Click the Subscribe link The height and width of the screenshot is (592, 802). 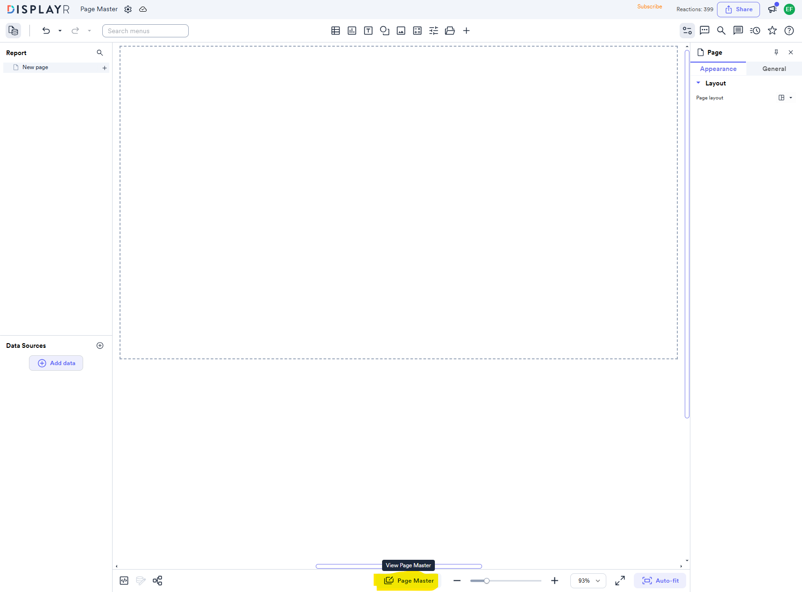click(649, 7)
